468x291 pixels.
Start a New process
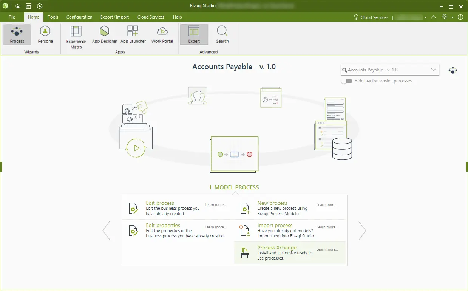290,208
